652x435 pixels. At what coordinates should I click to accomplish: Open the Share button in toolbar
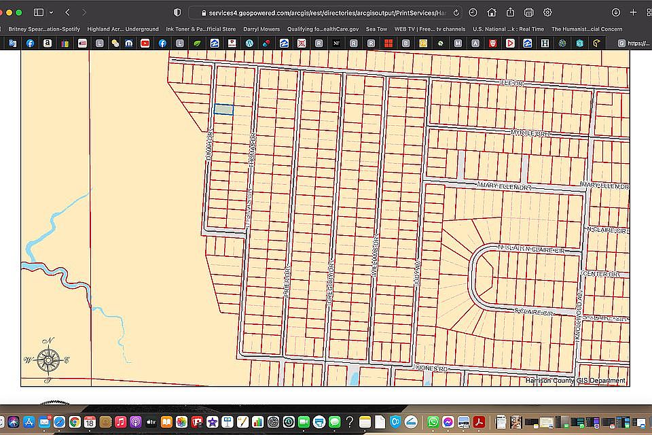click(x=510, y=12)
